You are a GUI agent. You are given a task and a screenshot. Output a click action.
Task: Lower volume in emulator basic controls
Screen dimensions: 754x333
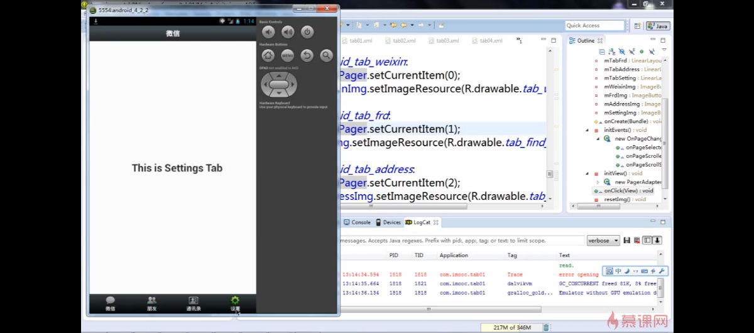tap(268, 32)
